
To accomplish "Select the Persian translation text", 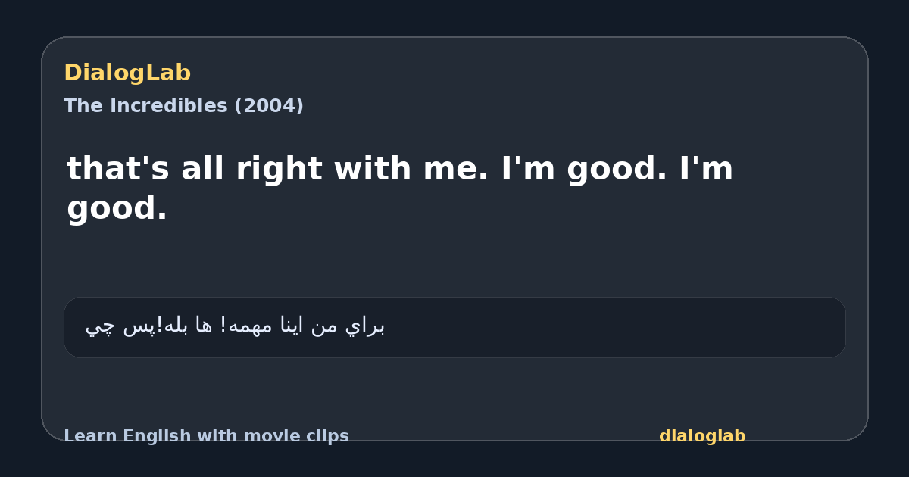I will pyautogui.click(x=235, y=326).
